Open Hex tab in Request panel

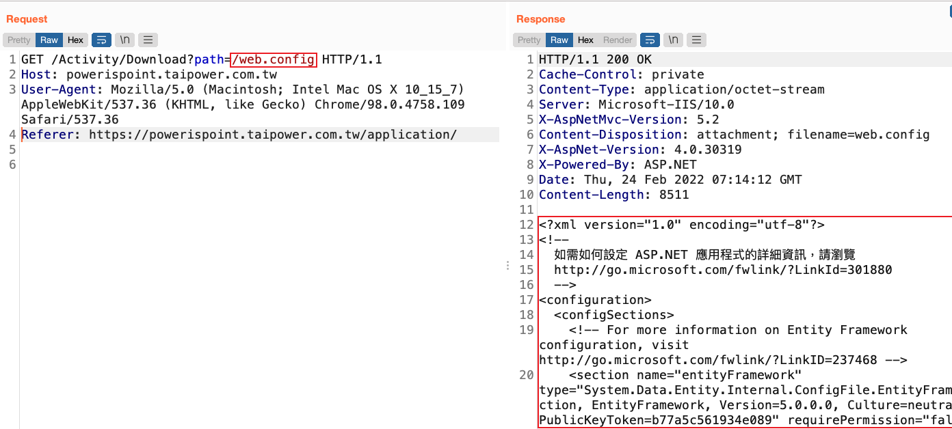(75, 40)
